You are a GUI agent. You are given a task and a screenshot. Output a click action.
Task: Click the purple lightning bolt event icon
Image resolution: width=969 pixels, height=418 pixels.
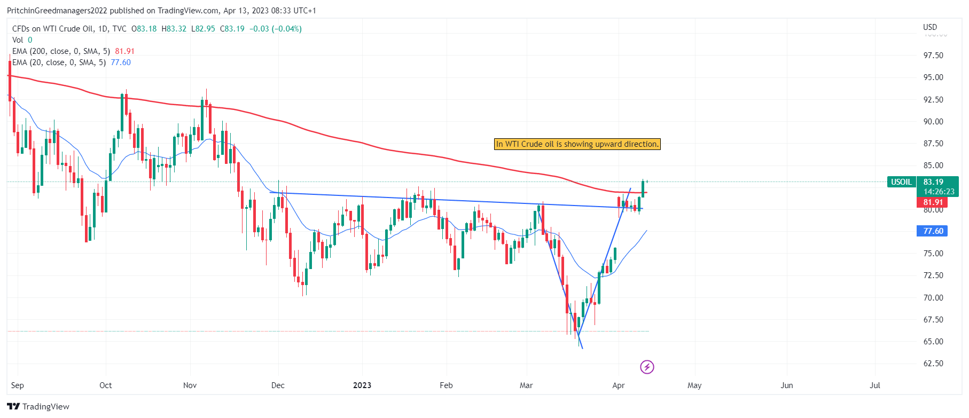(647, 367)
